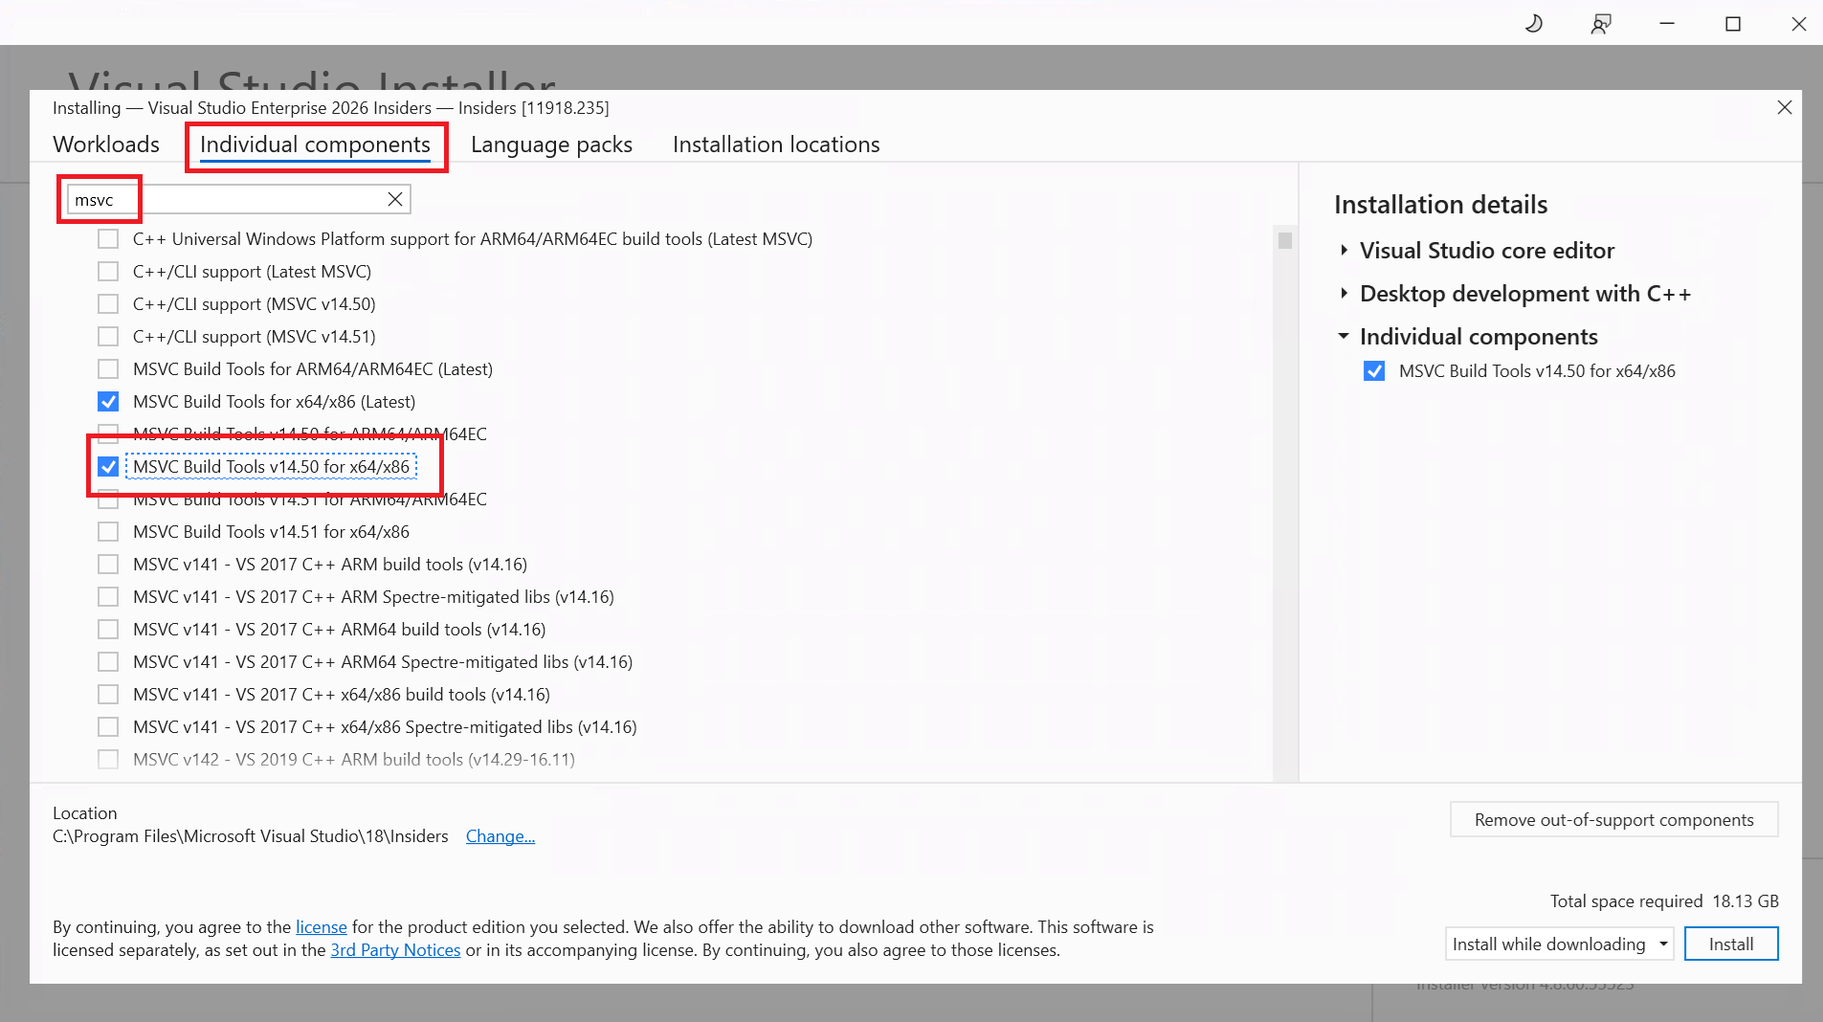Check MSVC v141 ARM64 build tools (v14.16)
Image resolution: width=1823 pixels, height=1022 pixels.
coord(108,630)
